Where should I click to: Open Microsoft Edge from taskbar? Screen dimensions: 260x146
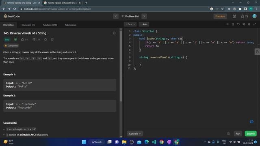tap(147, 142)
